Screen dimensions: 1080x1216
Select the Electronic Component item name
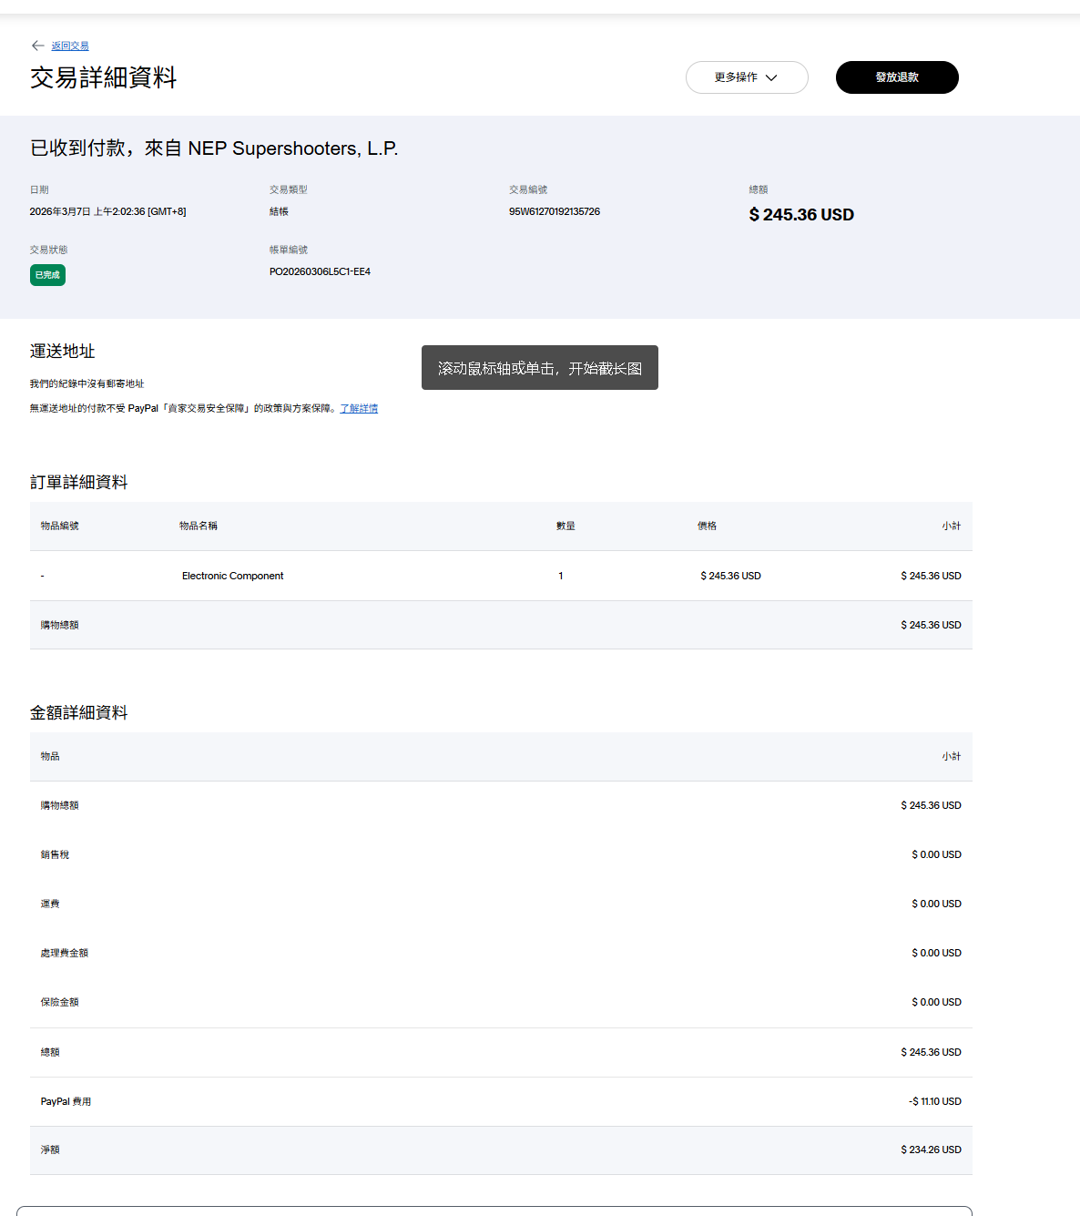pyautogui.click(x=232, y=576)
